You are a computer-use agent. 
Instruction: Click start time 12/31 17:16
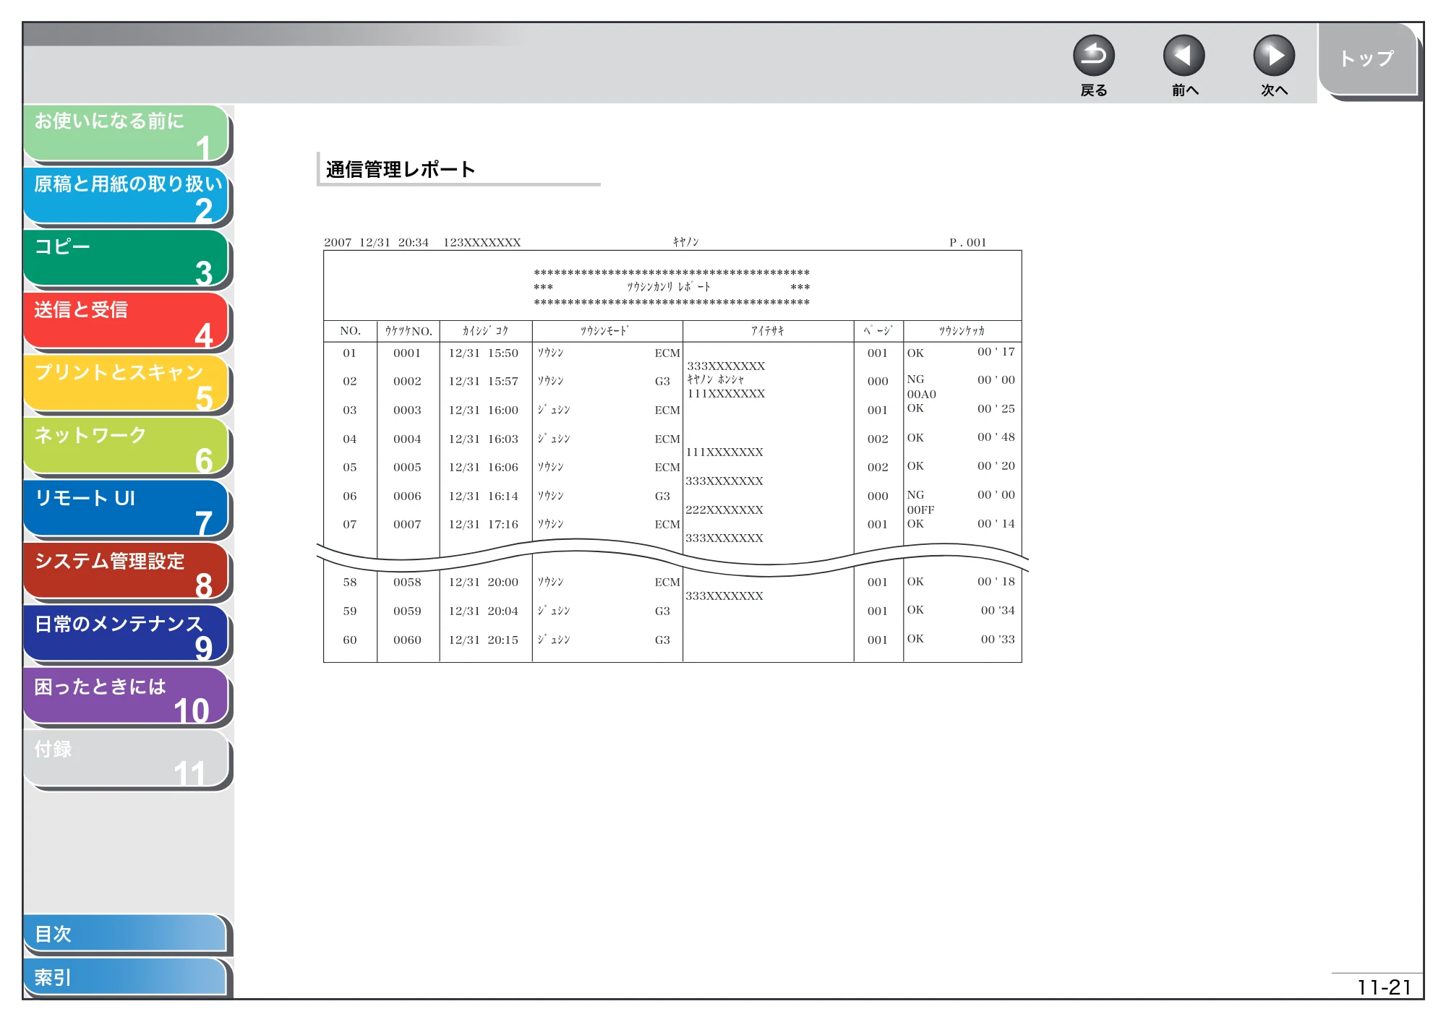(x=483, y=525)
